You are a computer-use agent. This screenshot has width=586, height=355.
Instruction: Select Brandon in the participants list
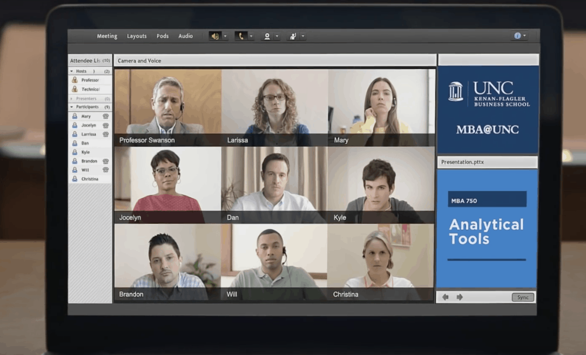click(90, 161)
